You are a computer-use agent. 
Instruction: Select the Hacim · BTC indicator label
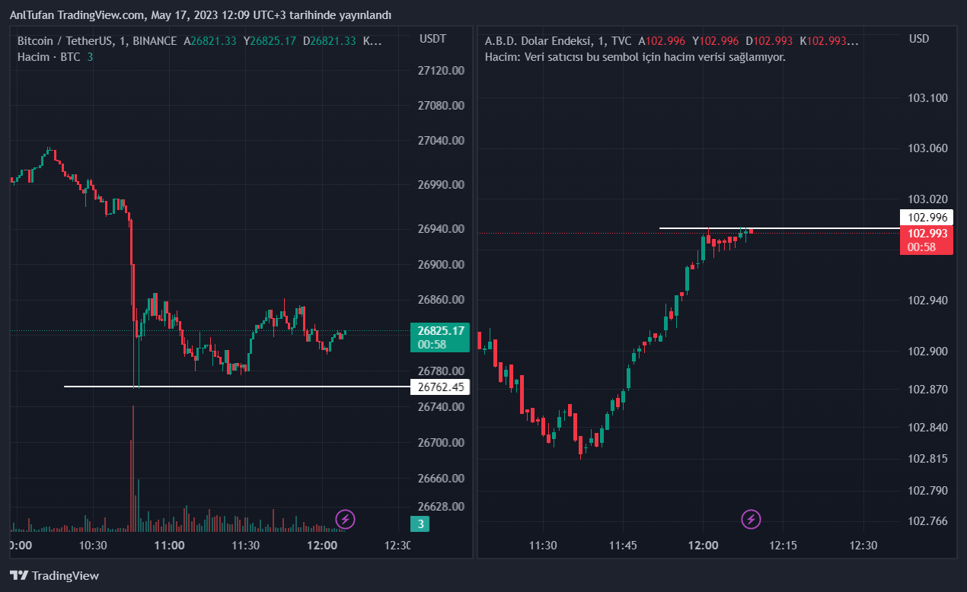[x=49, y=56]
